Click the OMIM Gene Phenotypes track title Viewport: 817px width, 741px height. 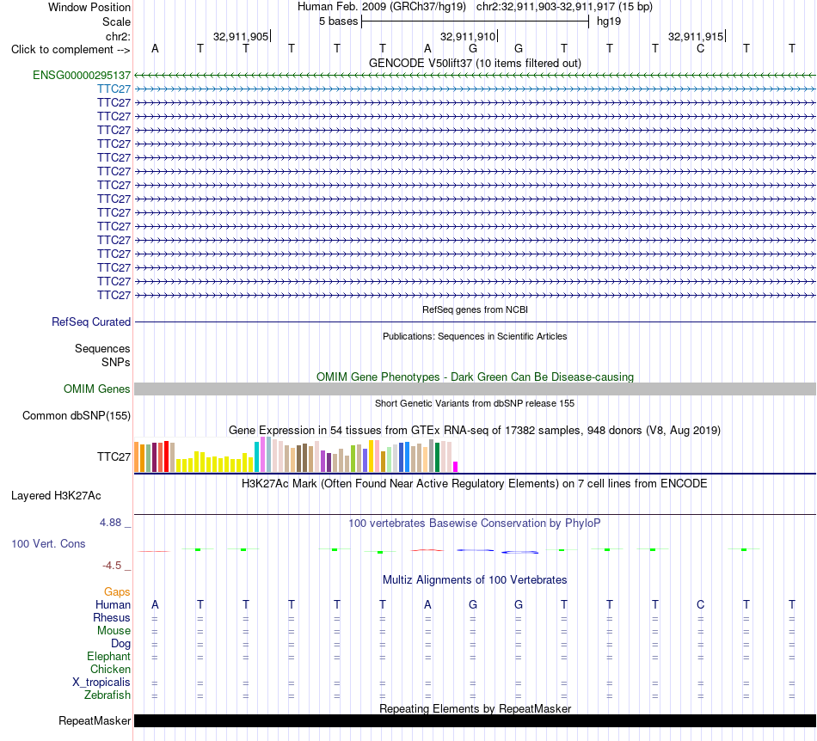(x=475, y=377)
